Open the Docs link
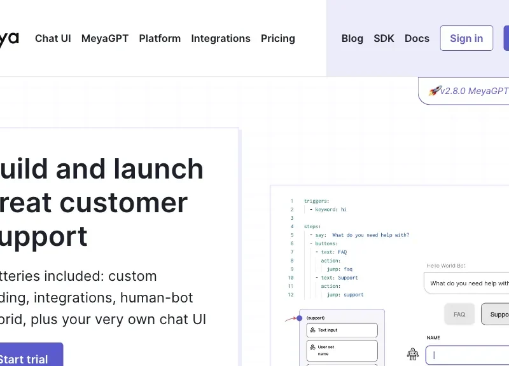509x366 pixels. 417,38
